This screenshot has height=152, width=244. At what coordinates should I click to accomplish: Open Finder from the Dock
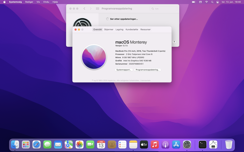click(15, 145)
